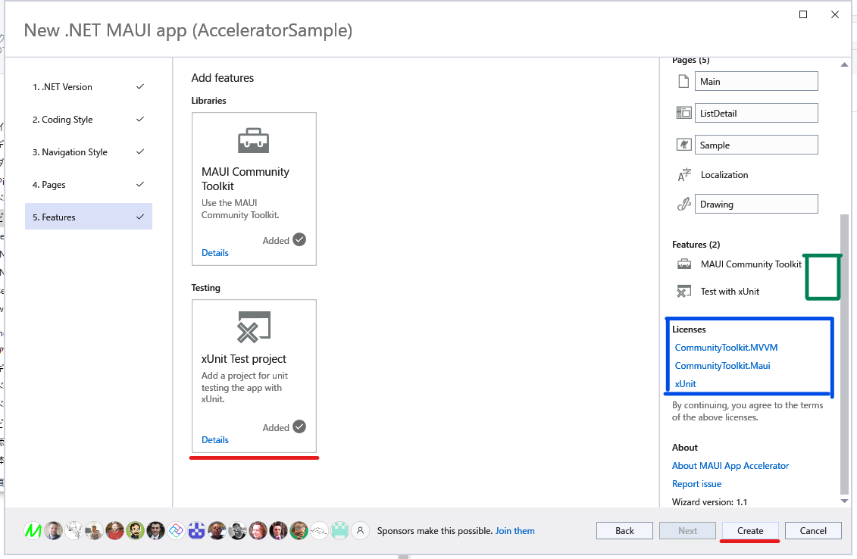
Task: Go to step 2 Coding Style
Action: click(89, 119)
